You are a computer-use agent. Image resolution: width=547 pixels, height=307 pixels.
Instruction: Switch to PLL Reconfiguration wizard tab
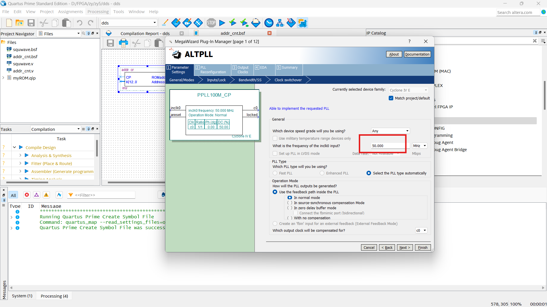[212, 70]
